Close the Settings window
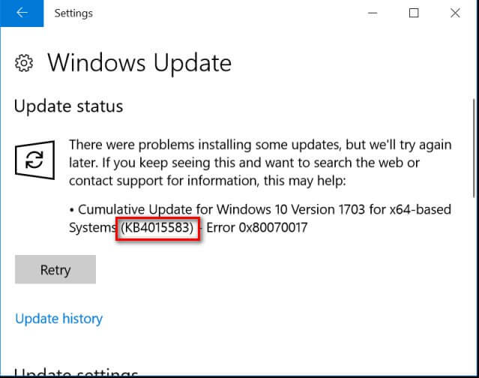This screenshot has width=479, height=378. [455, 13]
